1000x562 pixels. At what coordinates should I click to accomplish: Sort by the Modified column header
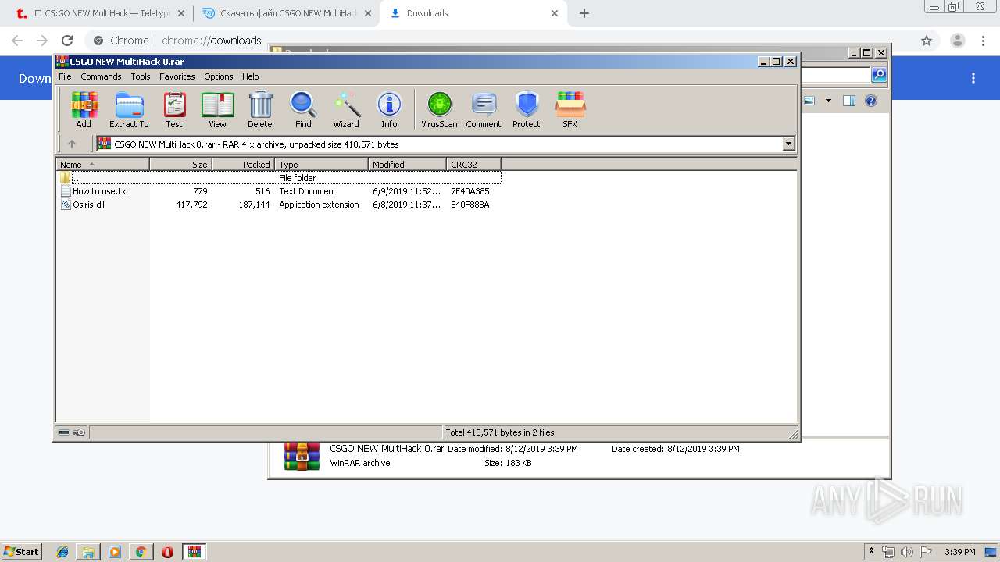[x=407, y=164]
